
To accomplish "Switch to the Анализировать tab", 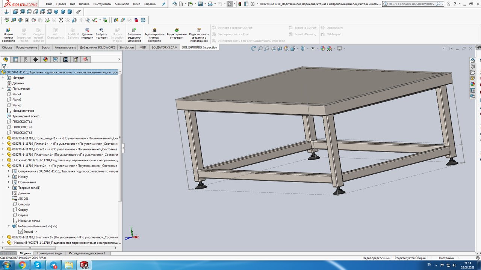I will 65,48.
